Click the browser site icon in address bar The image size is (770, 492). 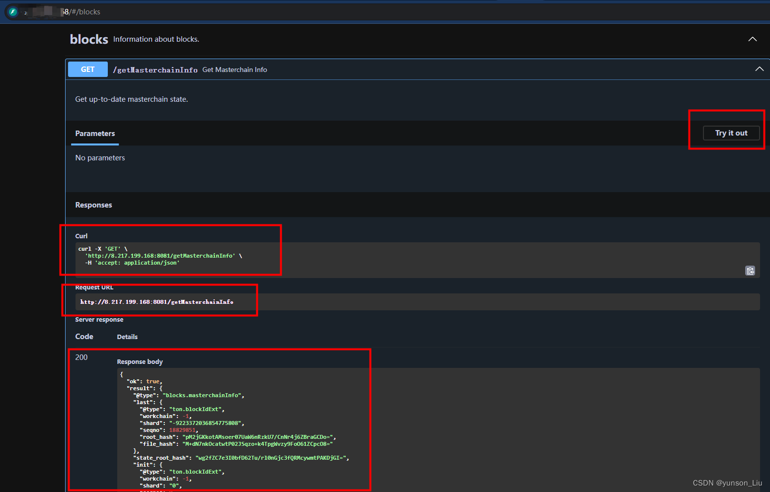point(13,12)
